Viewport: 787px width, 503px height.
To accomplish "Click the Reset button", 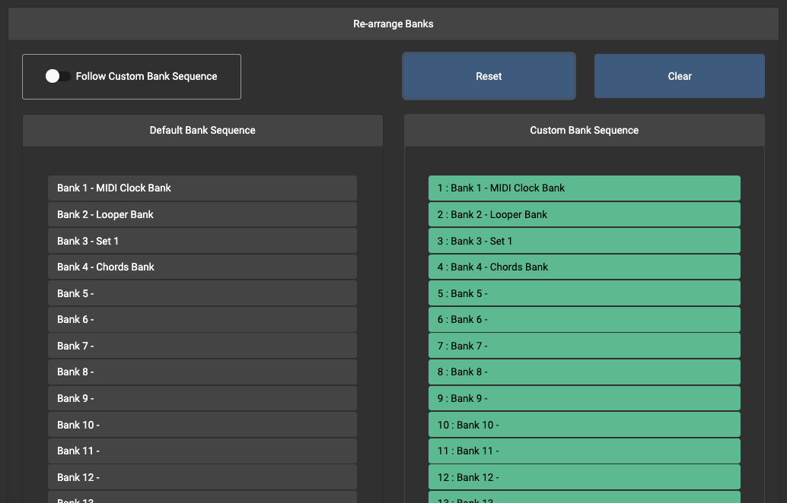I will click(x=489, y=76).
